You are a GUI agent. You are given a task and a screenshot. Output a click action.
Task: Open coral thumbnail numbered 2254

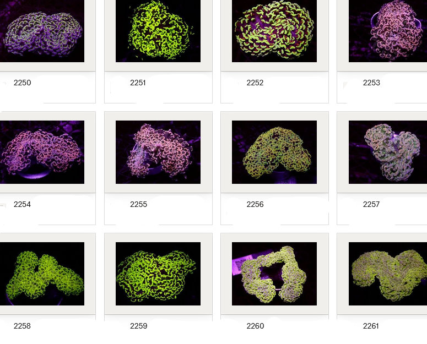42,152
